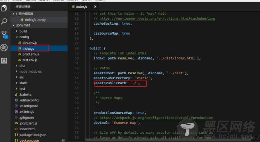Click the JS icon beside prod.env.js

(x=20, y=54)
